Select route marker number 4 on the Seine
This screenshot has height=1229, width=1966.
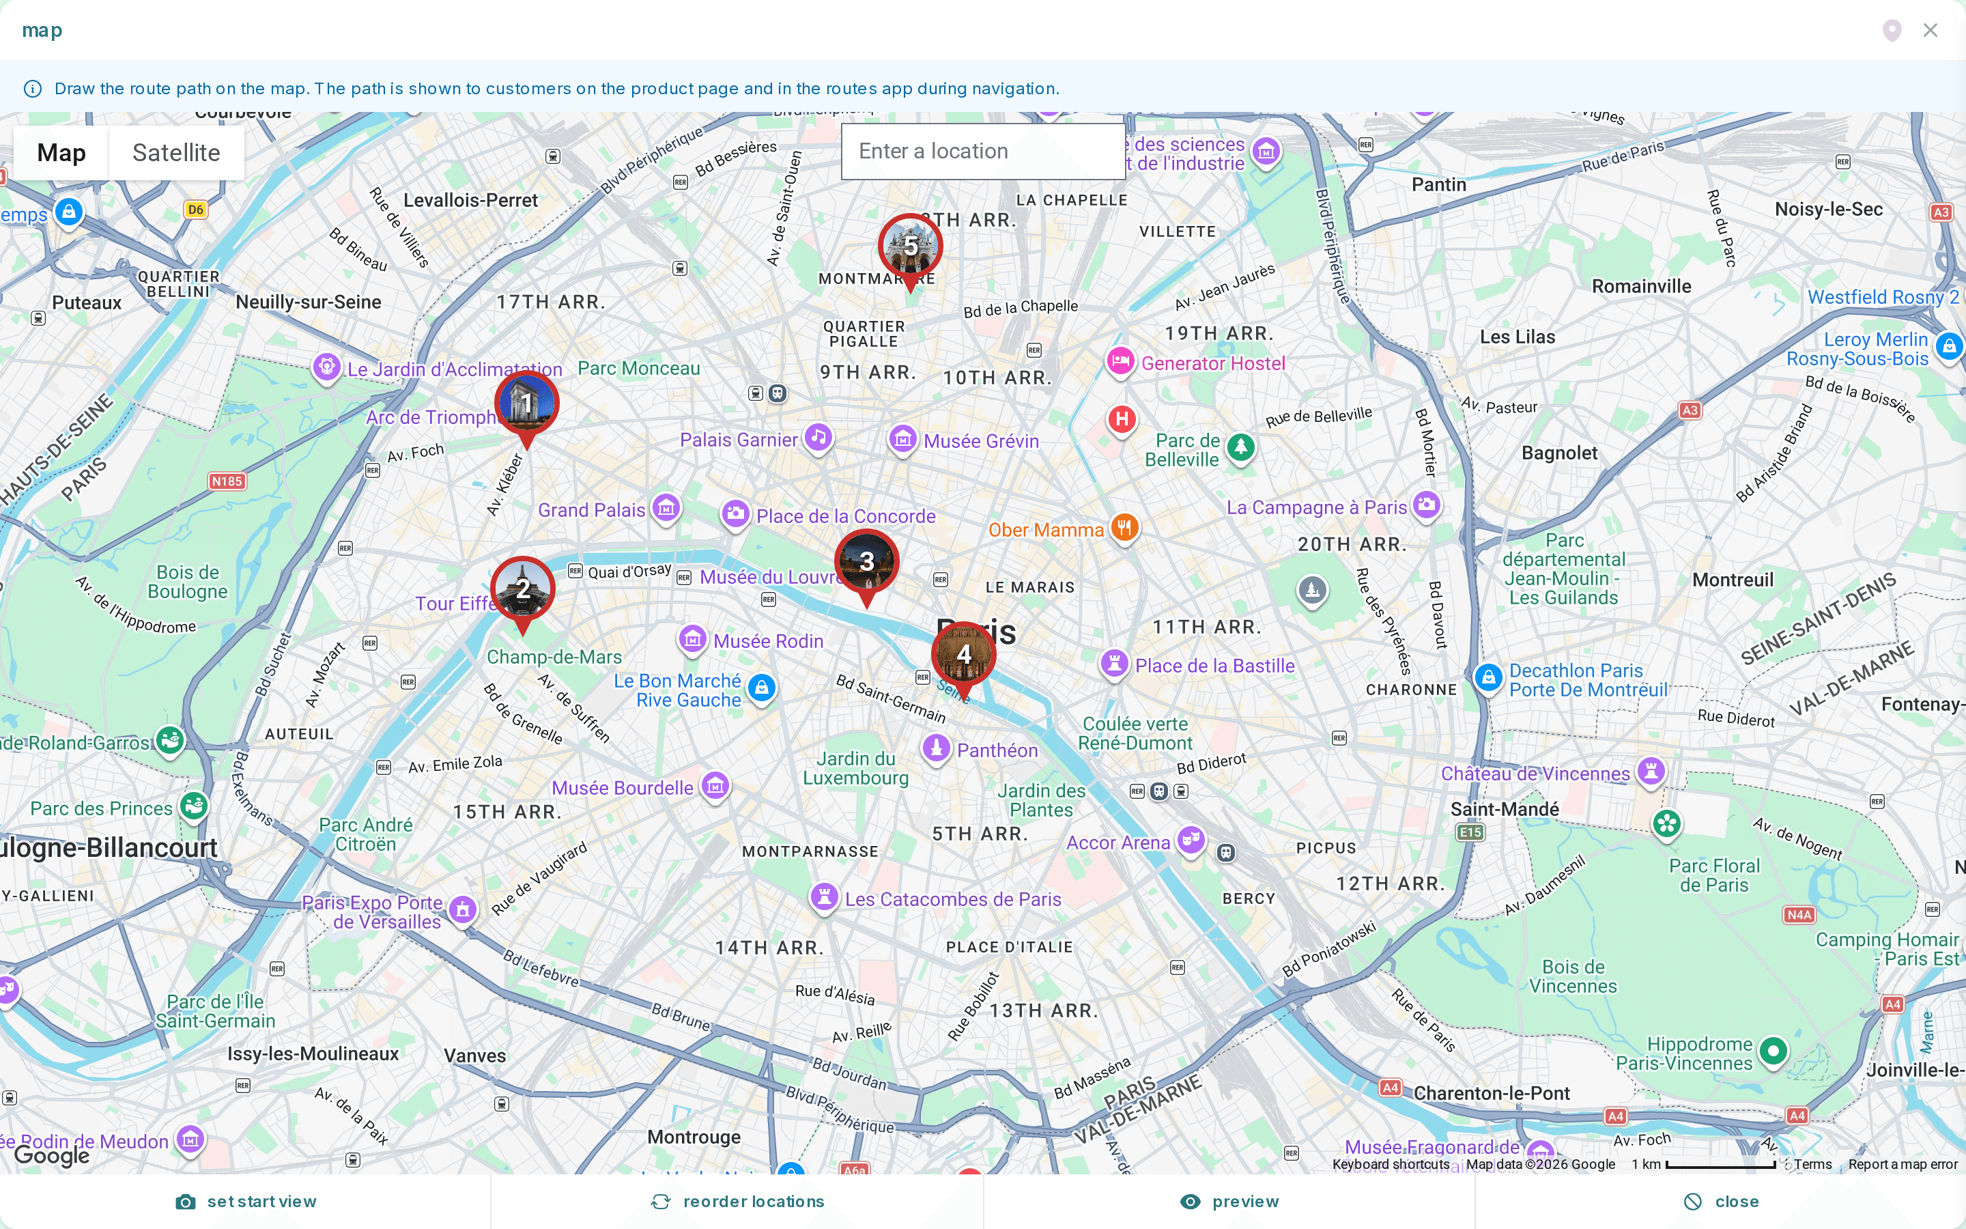963,655
